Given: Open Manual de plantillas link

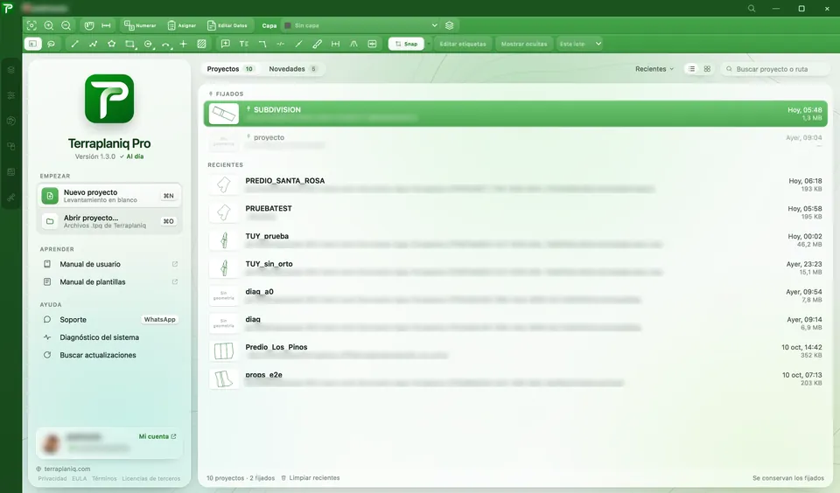Looking at the screenshot, I should pyautogui.click(x=110, y=281).
